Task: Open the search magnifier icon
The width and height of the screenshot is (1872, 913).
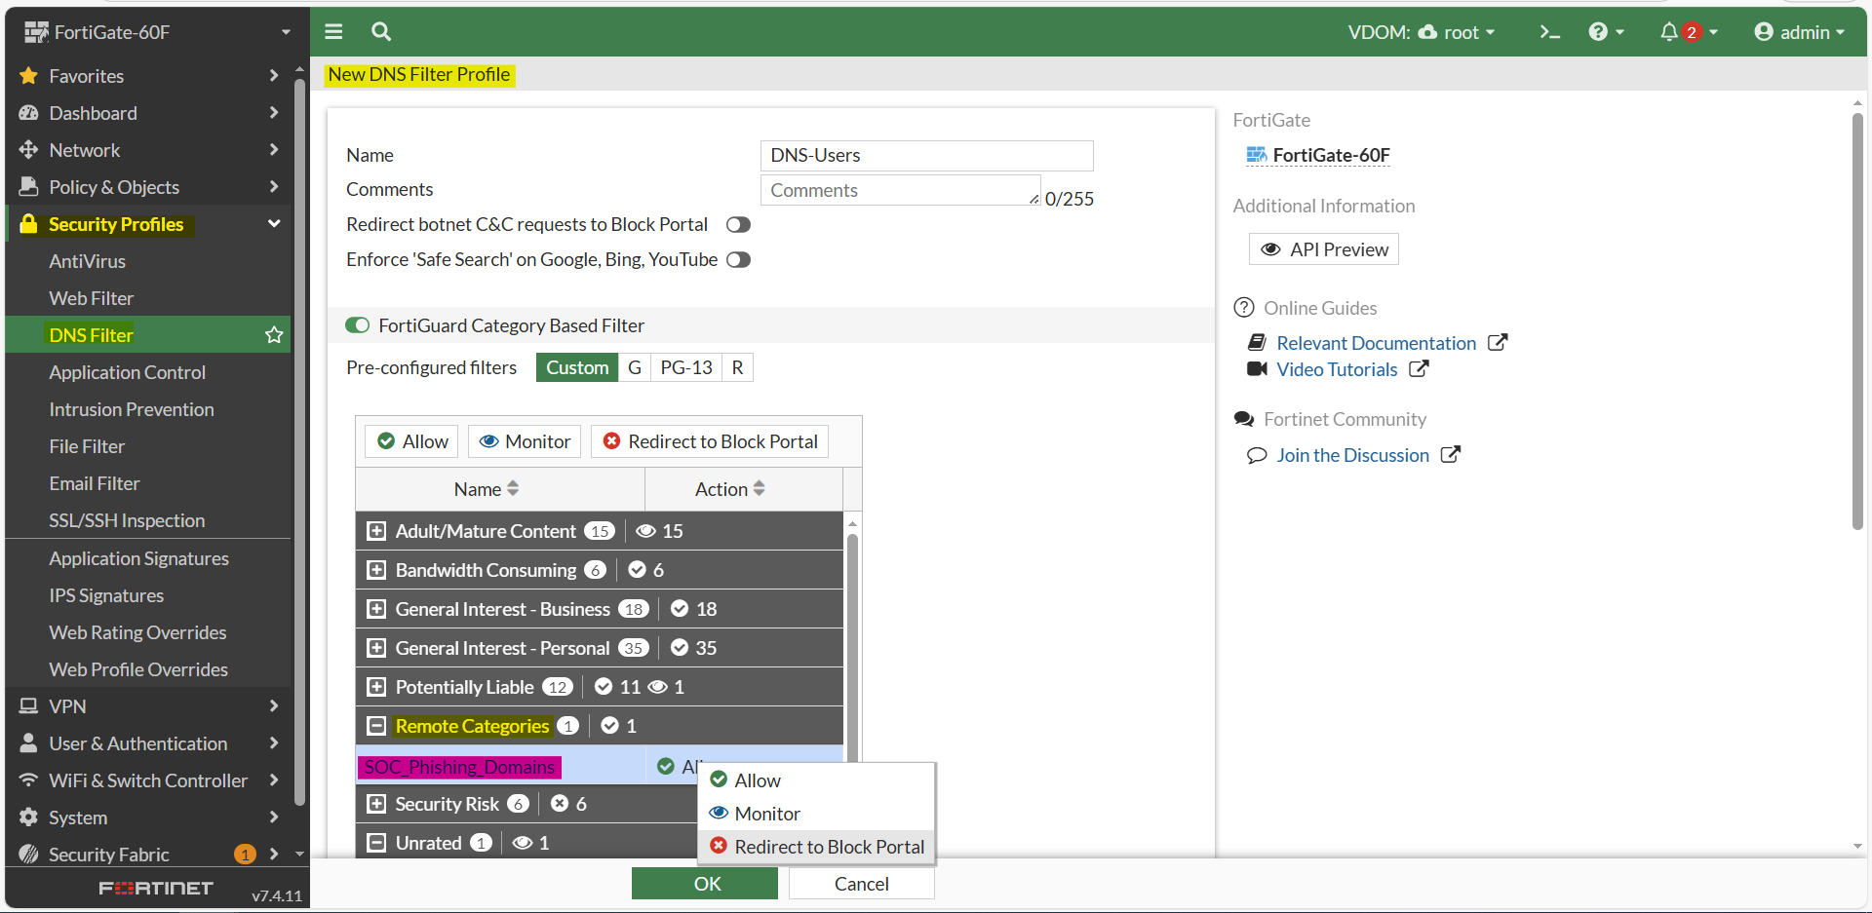Action: (381, 32)
